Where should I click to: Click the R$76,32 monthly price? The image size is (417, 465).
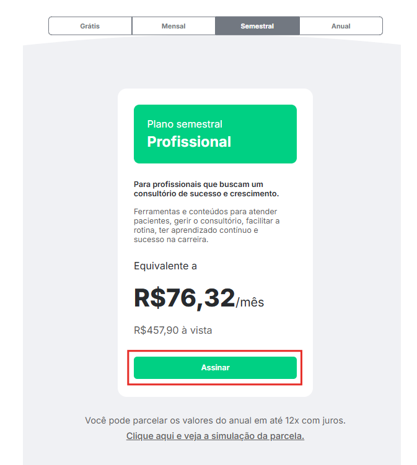pos(185,298)
